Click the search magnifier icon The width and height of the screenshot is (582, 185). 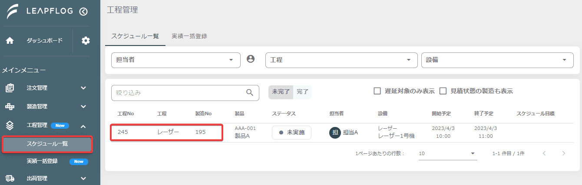(x=250, y=92)
